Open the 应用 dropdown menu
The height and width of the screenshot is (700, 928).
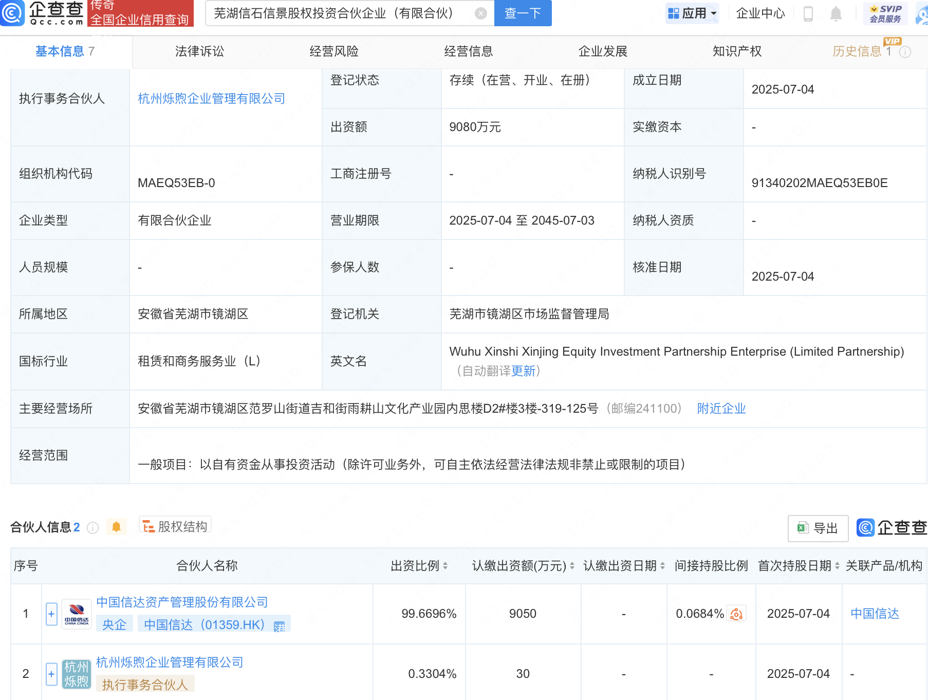click(692, 13)
